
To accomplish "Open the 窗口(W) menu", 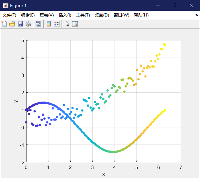I will pos(121,15).
